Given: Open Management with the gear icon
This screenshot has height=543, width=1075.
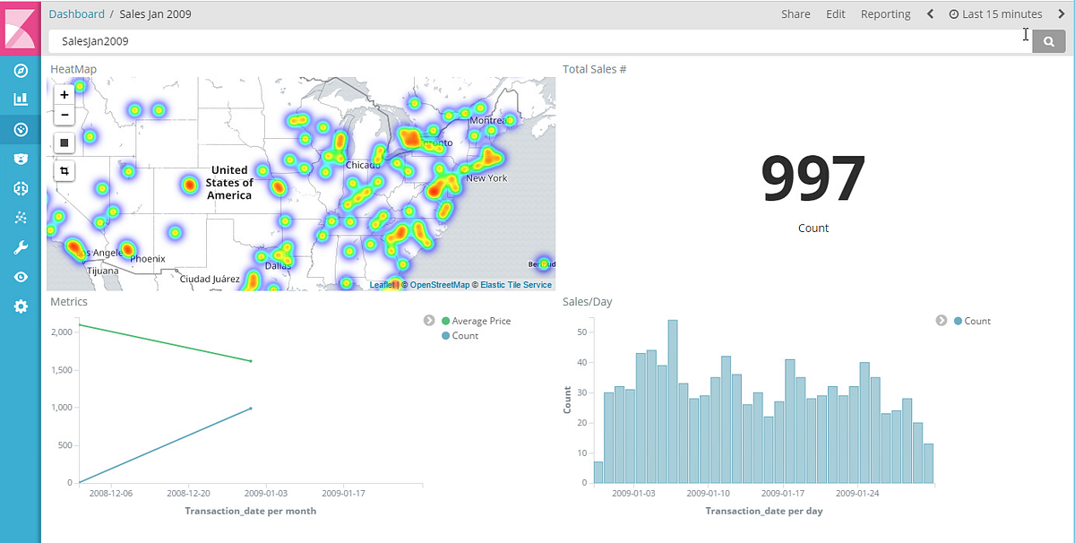Looking at the screenshot, I should 20,306.
